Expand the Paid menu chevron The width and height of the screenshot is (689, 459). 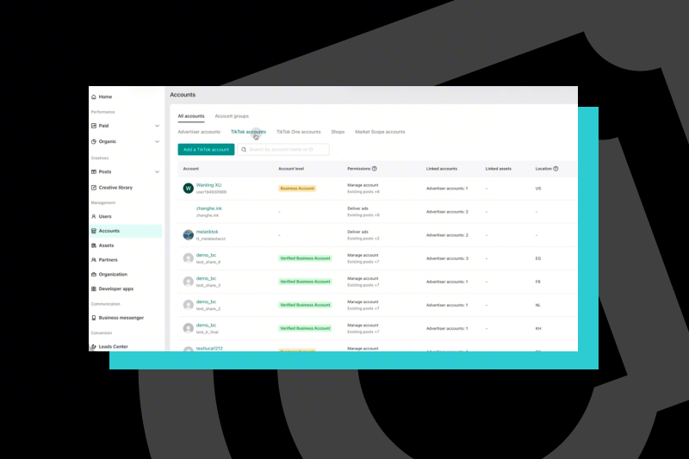tap(157, 126)
